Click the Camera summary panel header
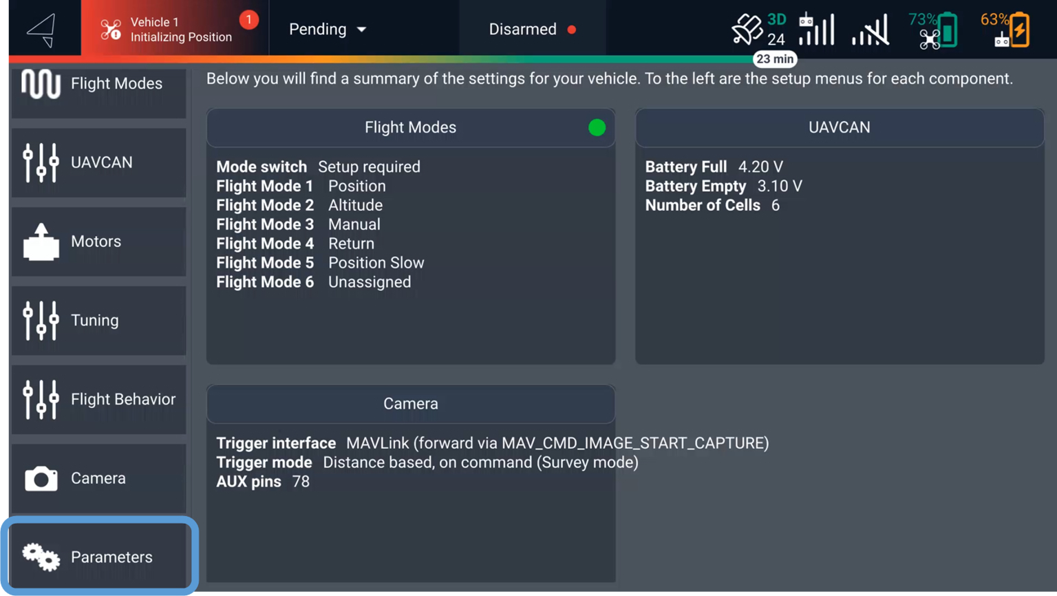Screen dimensions: 1057x596 pos(410,404)
